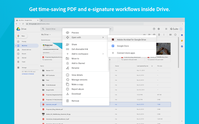This screenshot has height=124, width=199.
Task: Select Shared with me in sidebar
Action: (26, 50)
